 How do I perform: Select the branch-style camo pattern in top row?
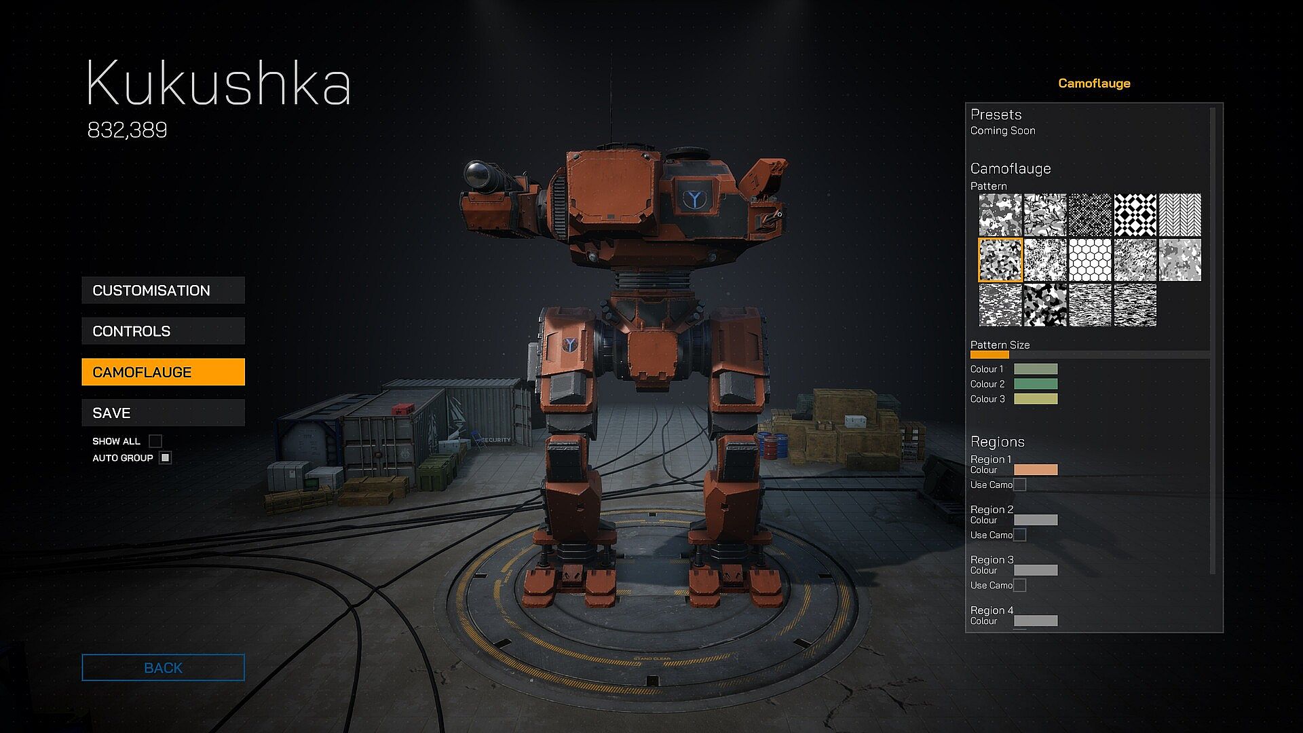1045,214
